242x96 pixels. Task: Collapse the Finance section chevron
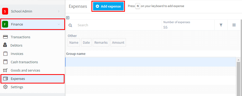(x=59, y=24)
